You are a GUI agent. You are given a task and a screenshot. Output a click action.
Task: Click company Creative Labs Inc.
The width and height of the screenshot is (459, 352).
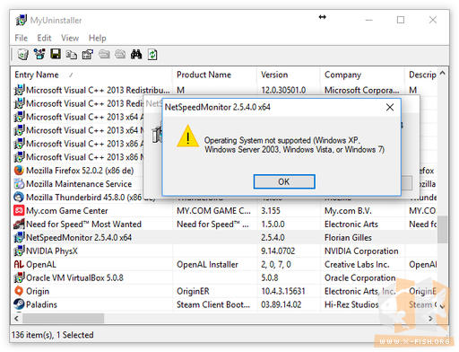357,264
